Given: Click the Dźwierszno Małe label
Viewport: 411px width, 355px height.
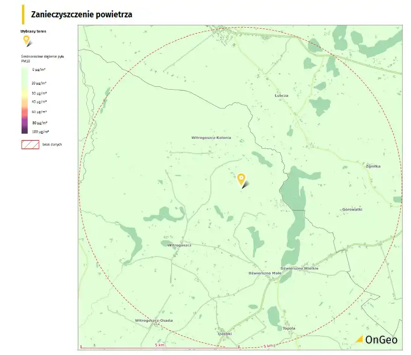Looking at the screenshot, I should point(265,273).
